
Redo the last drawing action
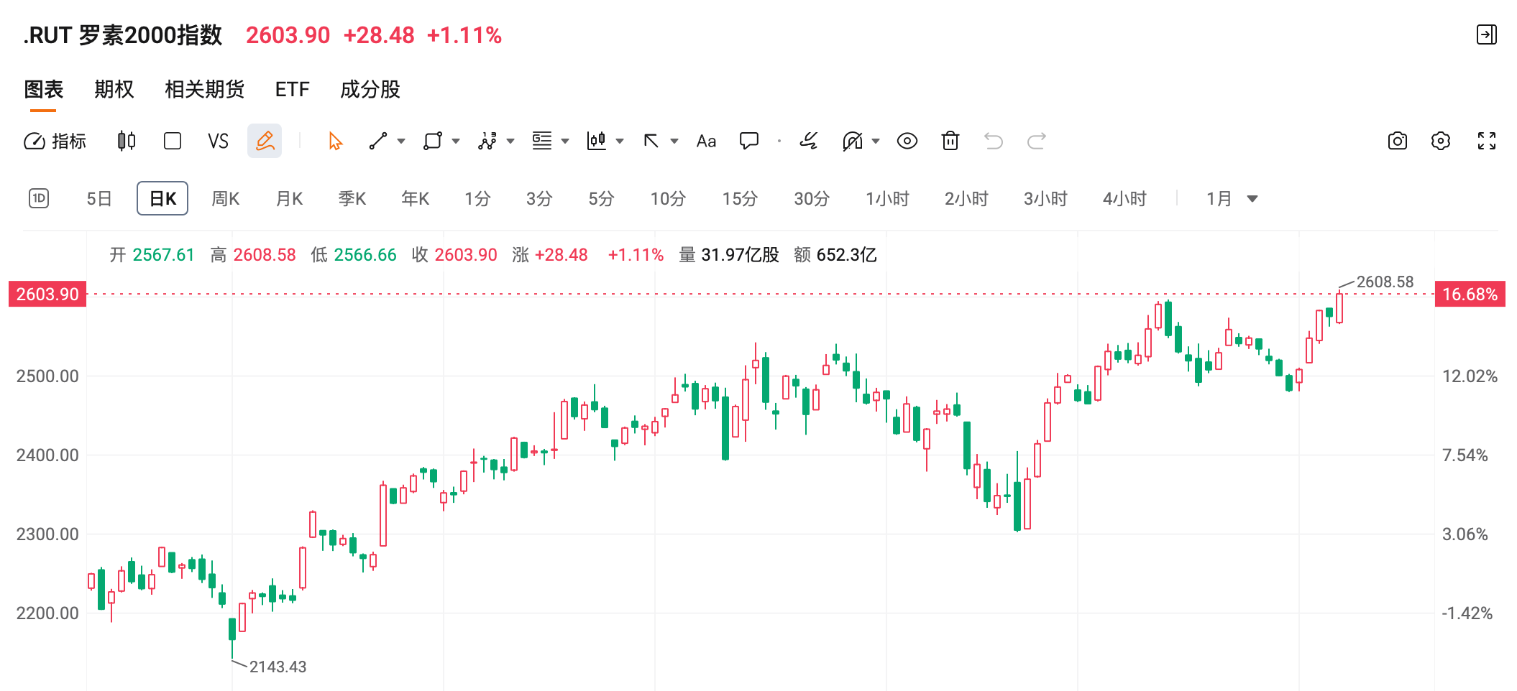pos(1037,141)
